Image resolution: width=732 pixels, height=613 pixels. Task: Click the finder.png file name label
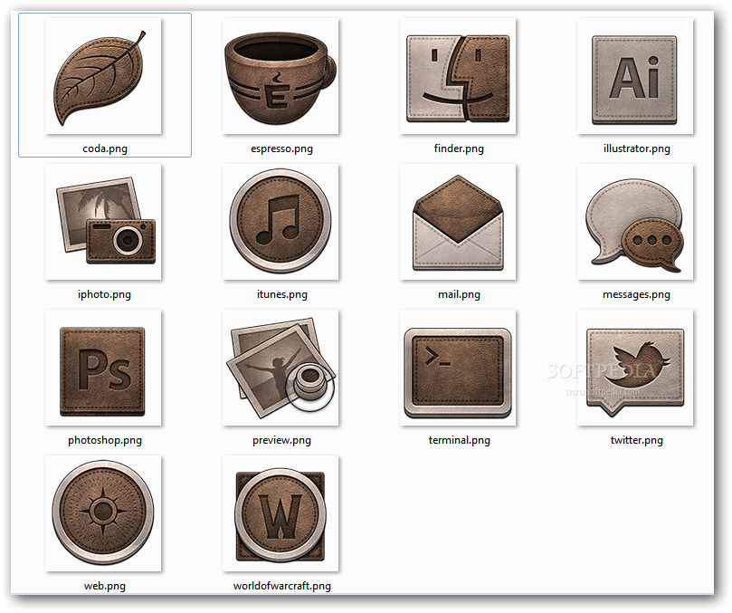459,149
